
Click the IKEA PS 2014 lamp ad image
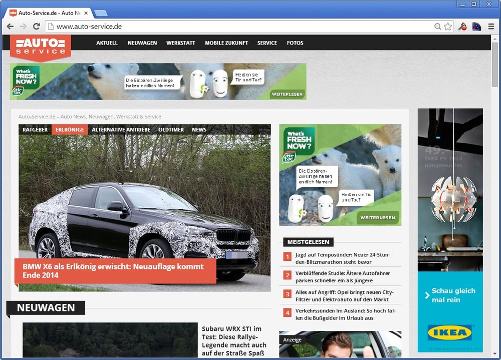450,190
